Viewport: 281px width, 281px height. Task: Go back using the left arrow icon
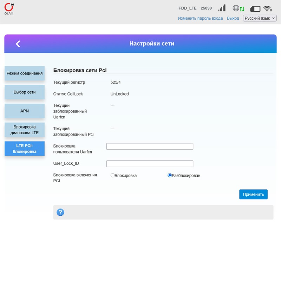[x=18, y=44]
